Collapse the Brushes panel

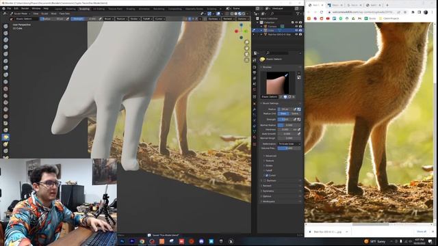pos(266,67)
